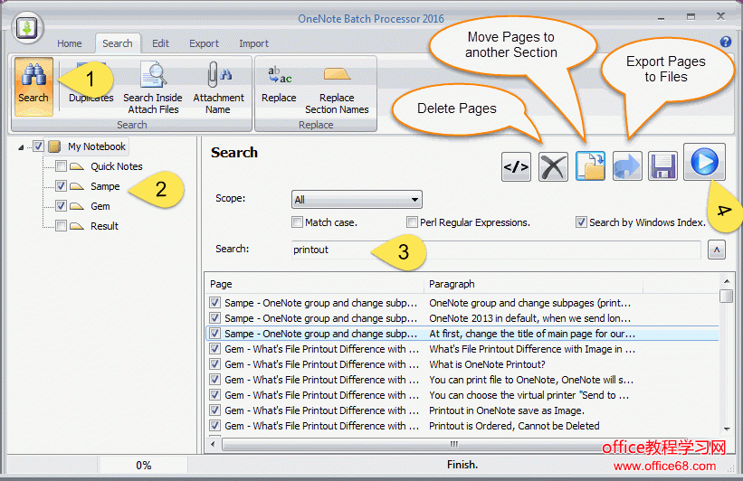Open Search Inside Attach Files tool

coord(153,88)
